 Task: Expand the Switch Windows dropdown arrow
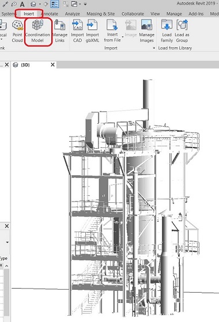pos(80,4)
